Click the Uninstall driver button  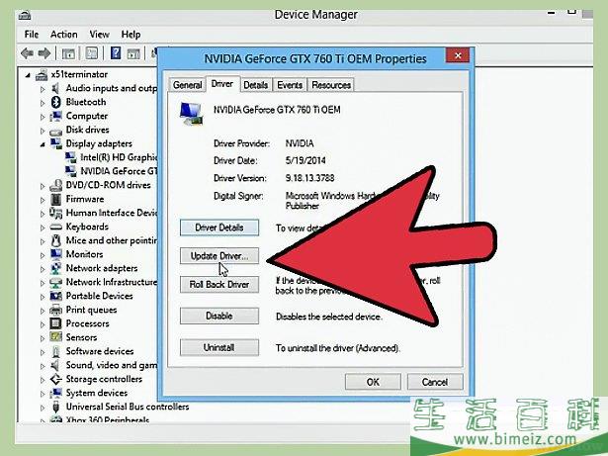(219, 347)
